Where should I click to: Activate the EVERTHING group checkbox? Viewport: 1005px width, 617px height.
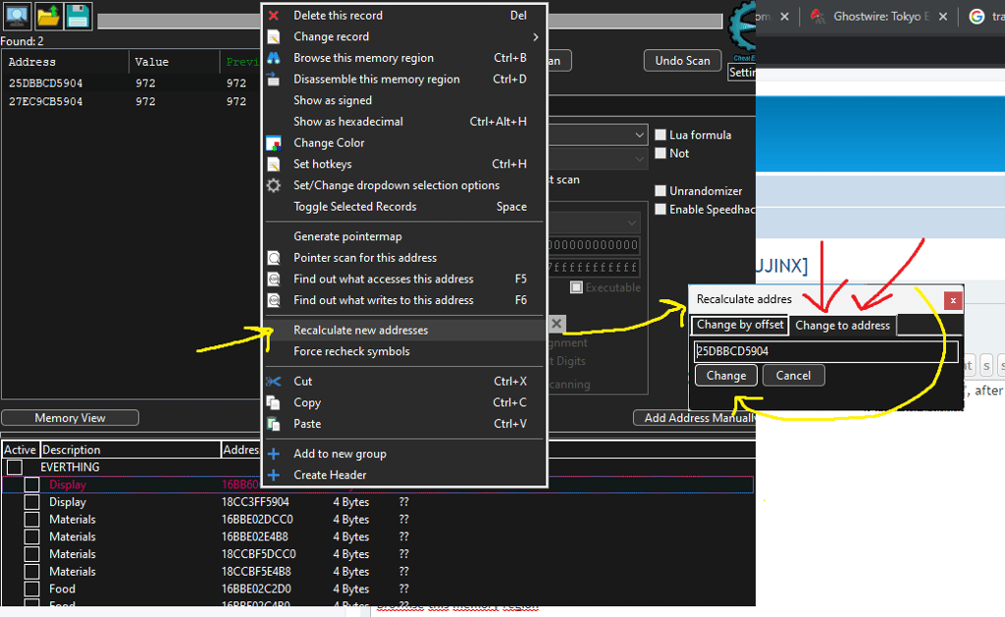(x=15, y=467)
